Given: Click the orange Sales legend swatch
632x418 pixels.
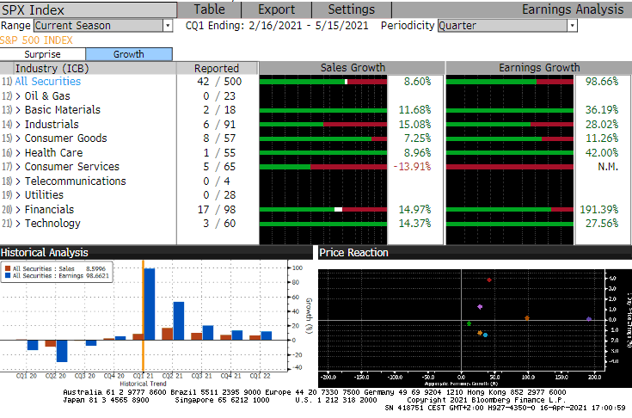Looking at the screenshot, I should tap(6, 270).
